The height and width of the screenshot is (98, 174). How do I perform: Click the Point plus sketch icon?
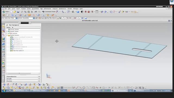[x=100, y=88]
